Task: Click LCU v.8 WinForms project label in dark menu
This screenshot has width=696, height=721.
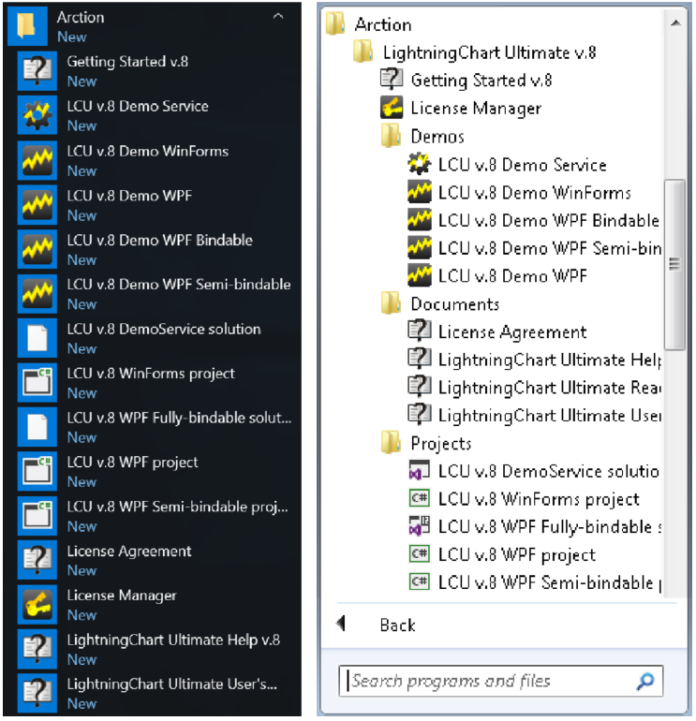Action: point(151,373)
